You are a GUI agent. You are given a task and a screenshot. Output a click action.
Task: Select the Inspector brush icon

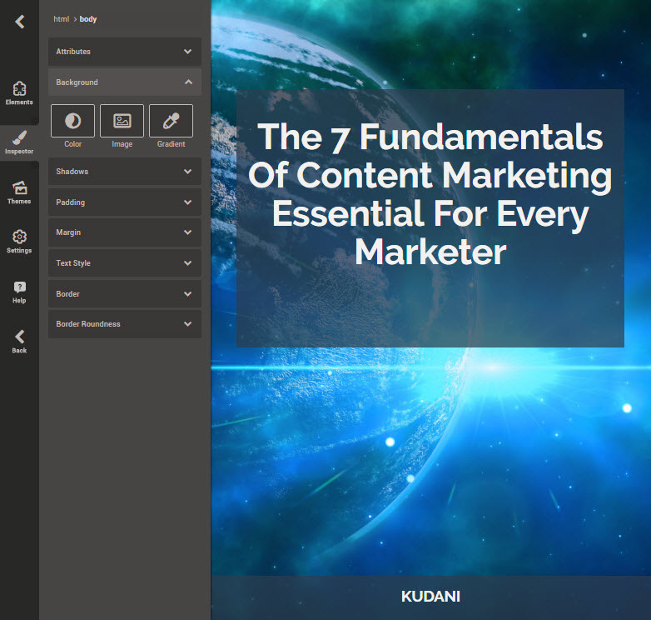tap(19, 138)
